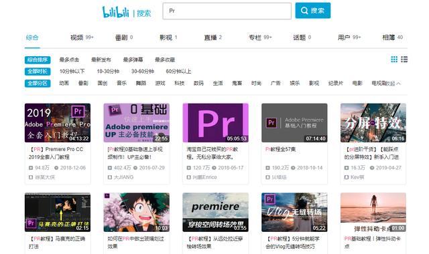Sort by 最多收藏
This screenshot has width=429, height=254.
tap(165, 59)
